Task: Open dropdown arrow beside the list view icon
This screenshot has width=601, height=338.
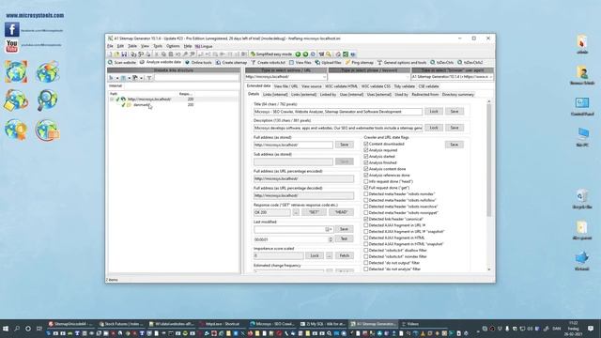Action: pos(130,78)
